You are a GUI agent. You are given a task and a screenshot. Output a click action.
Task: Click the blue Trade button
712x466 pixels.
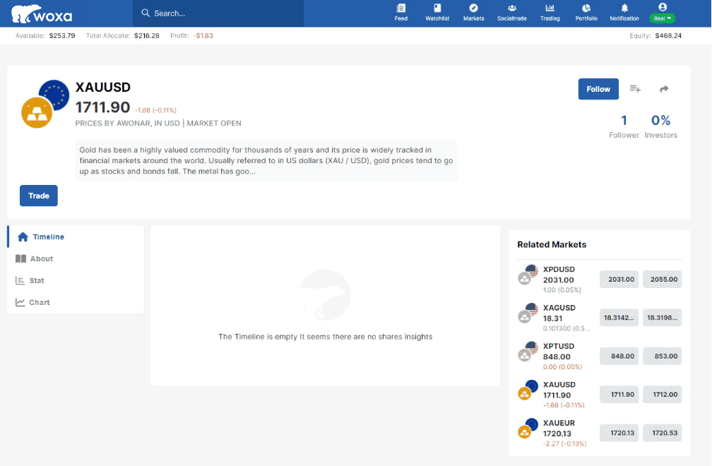click(x=39, y=196)
